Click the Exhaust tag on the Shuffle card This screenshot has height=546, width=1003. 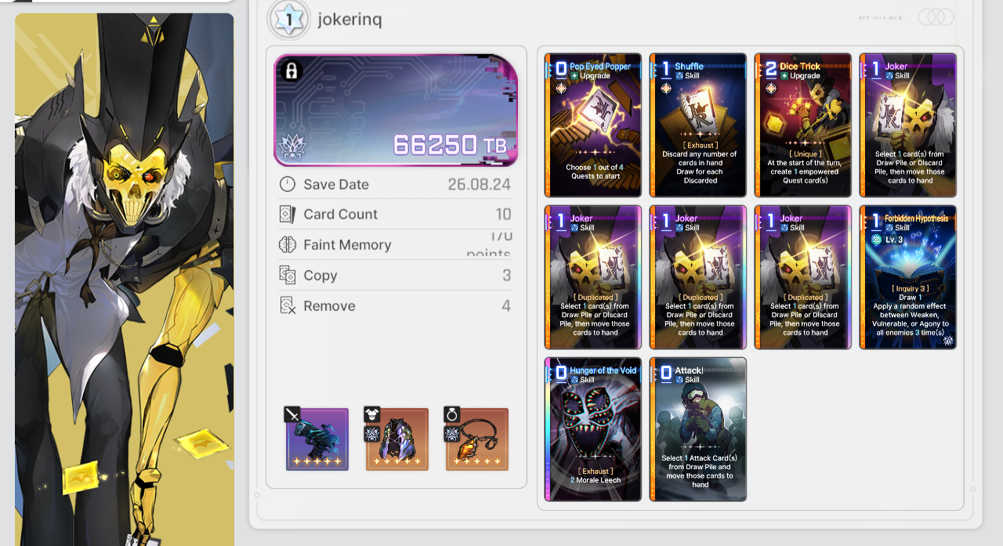click(x=700, y=146)
